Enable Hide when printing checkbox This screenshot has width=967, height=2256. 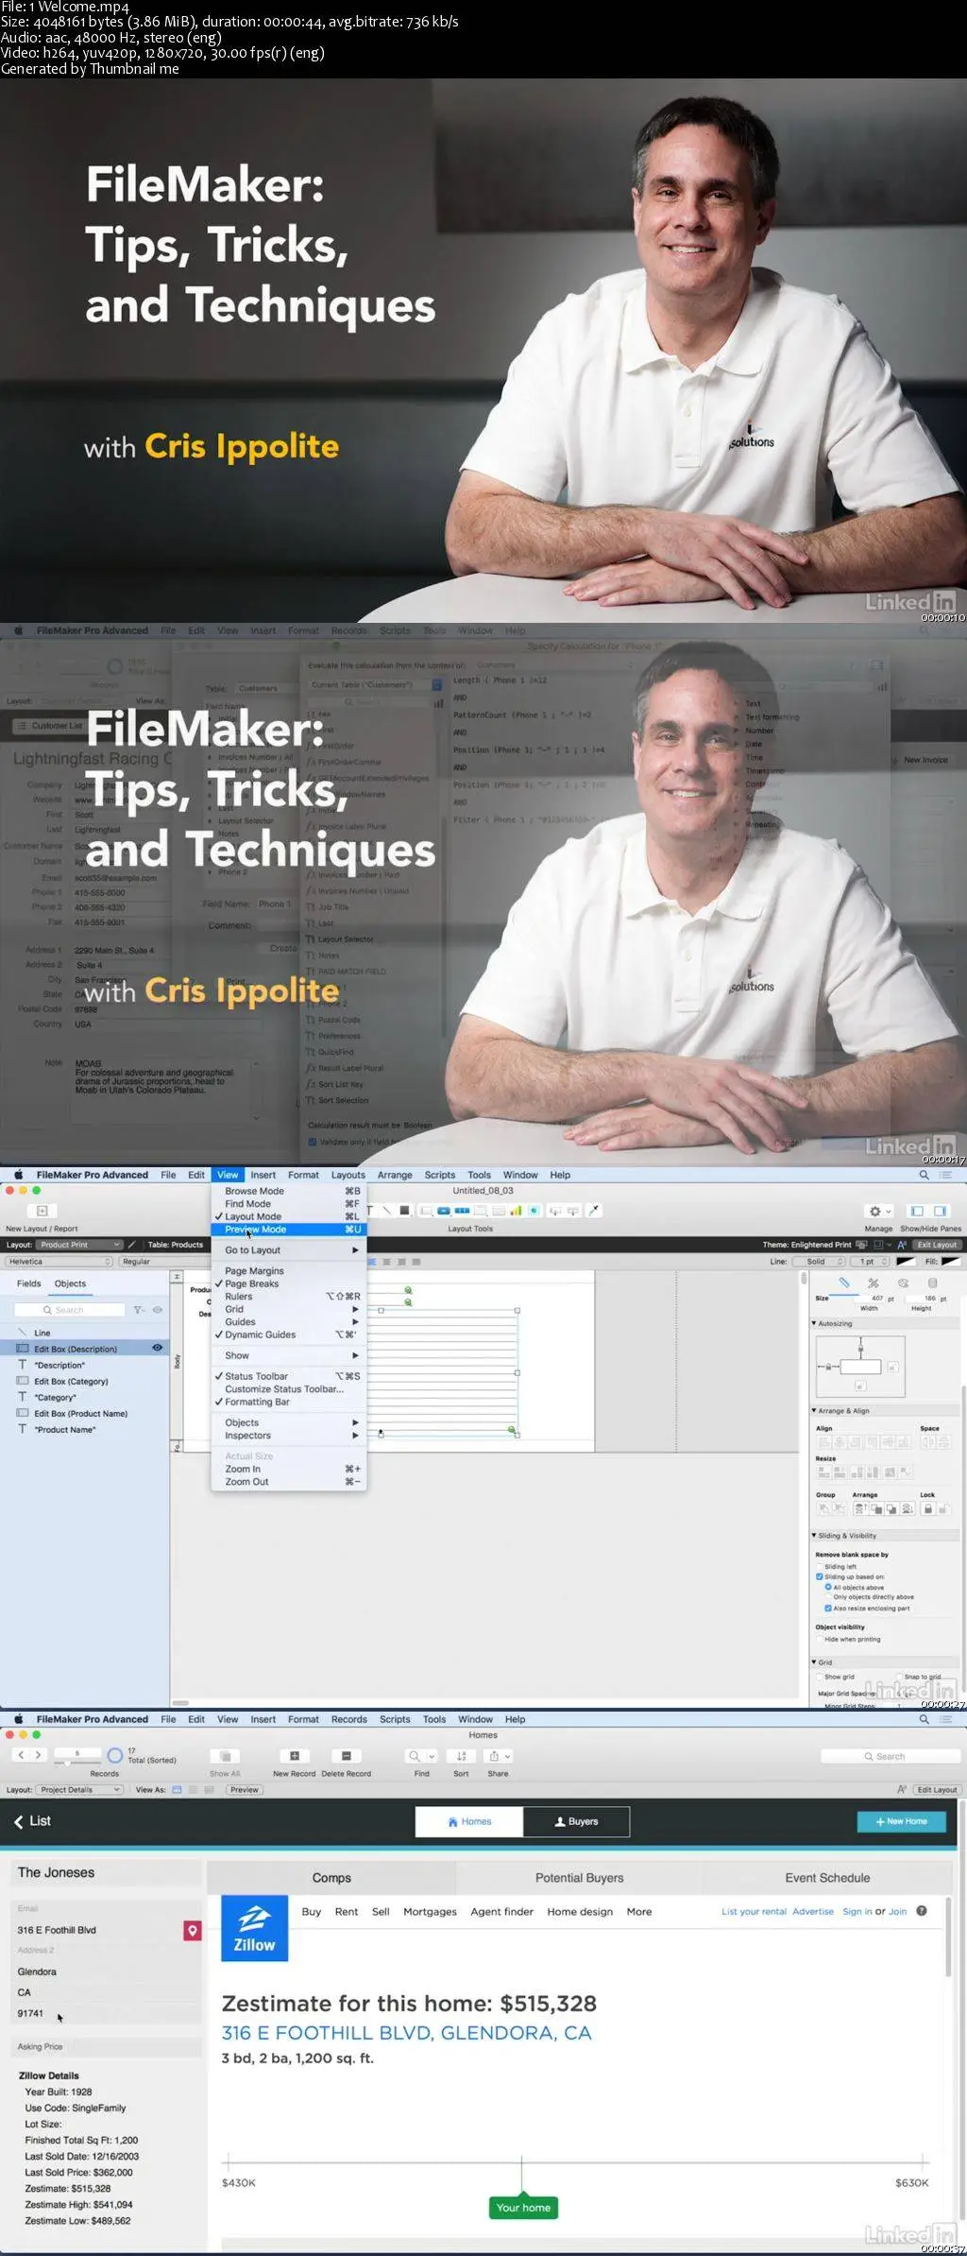[819, 1639]
